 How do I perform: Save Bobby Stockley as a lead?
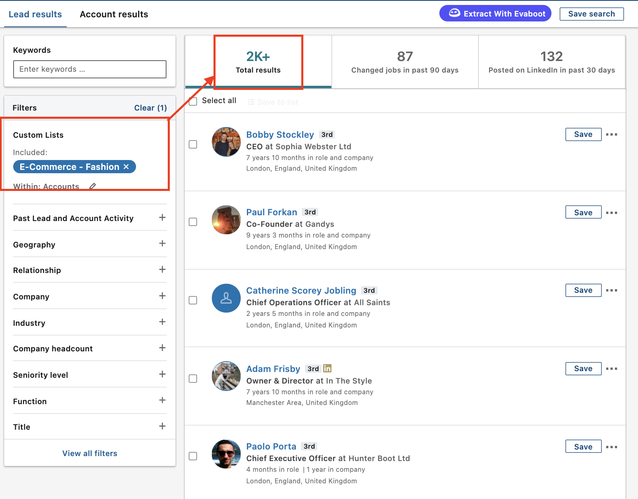point(583,134)
